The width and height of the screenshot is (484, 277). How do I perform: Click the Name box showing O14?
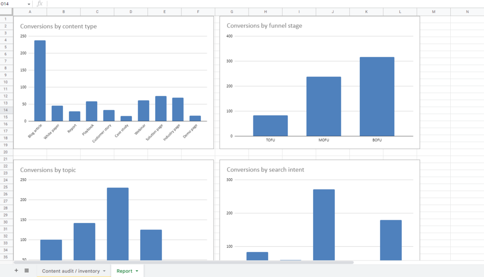click(13, 4)
